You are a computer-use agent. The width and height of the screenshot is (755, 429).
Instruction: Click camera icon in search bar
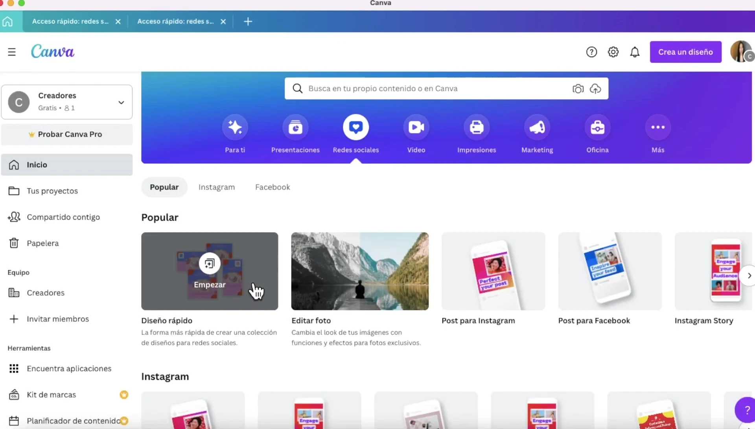click(578, 89)
